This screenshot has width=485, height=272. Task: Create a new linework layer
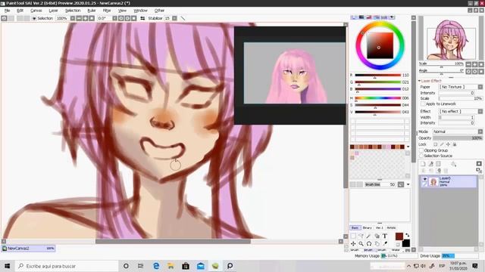(430, 164)
